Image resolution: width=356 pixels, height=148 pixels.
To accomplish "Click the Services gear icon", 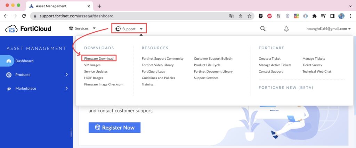I will (x=71, y=28).
